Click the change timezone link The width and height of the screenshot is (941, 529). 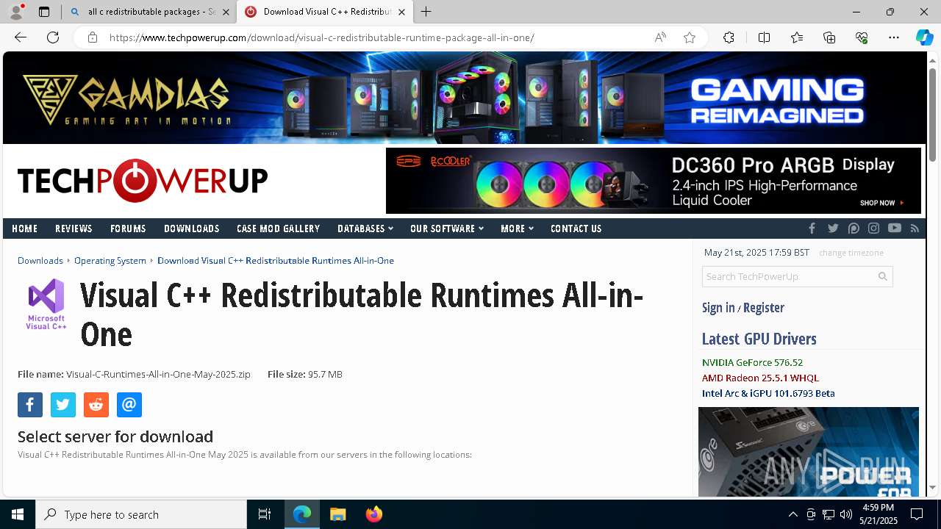pos(851,253)
